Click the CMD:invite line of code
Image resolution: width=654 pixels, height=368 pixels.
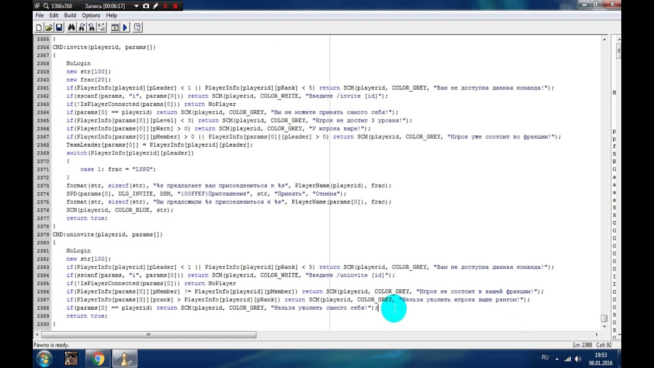click(x=104, y=47)
